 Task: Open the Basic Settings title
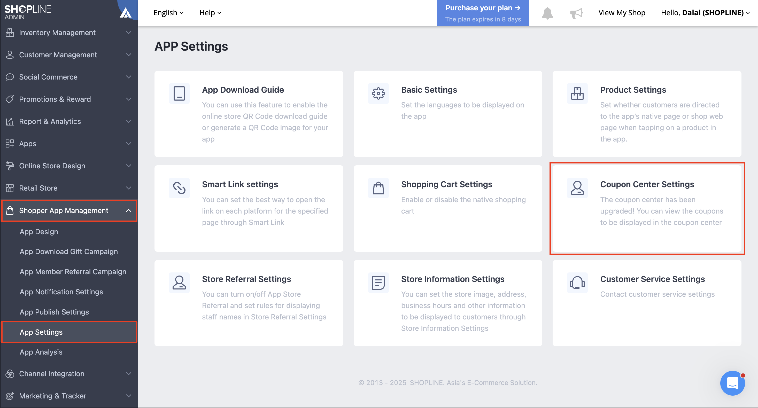(x=429, y=90)
